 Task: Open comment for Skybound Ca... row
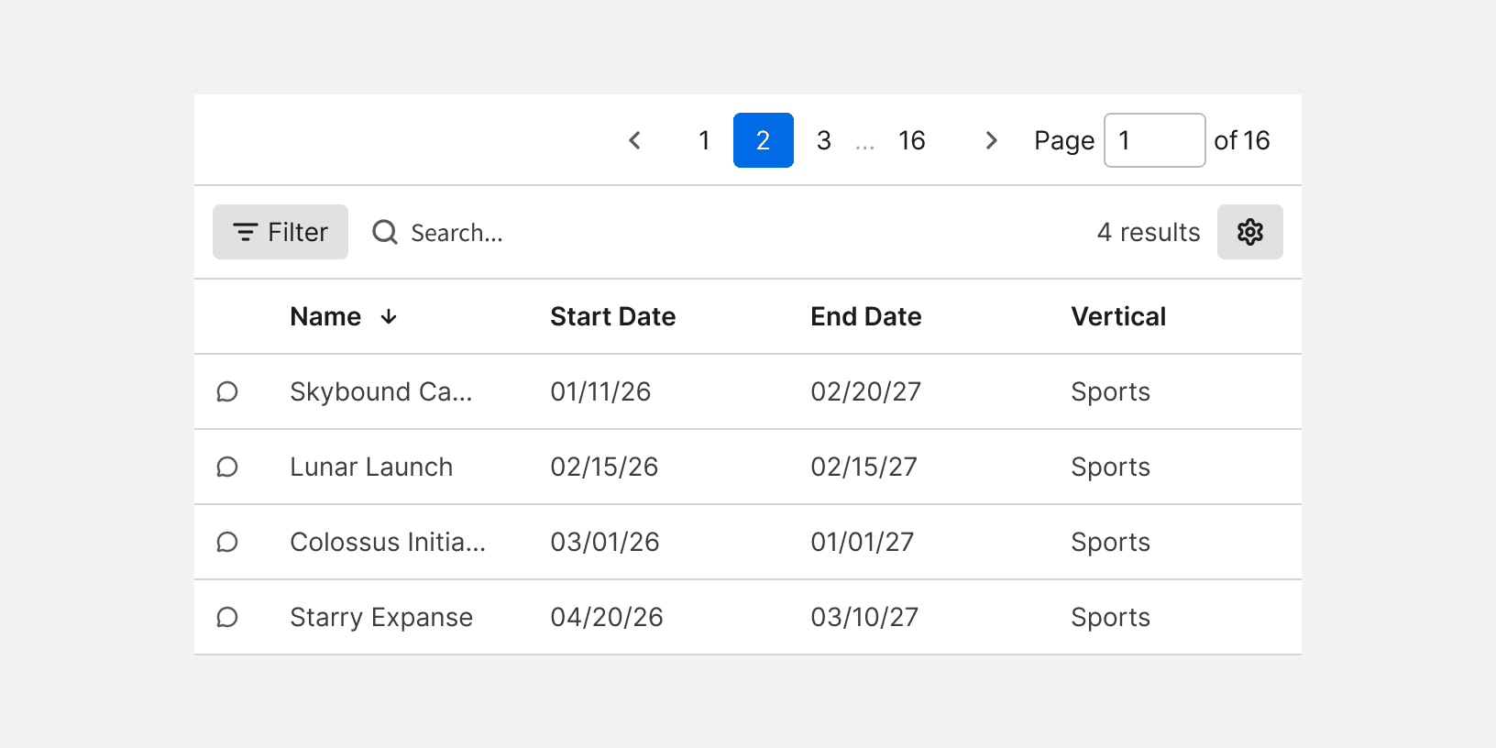pos(227,392)
